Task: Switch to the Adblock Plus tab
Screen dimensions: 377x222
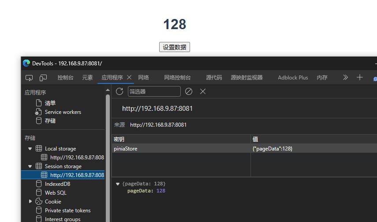Action: click(293, 78)
